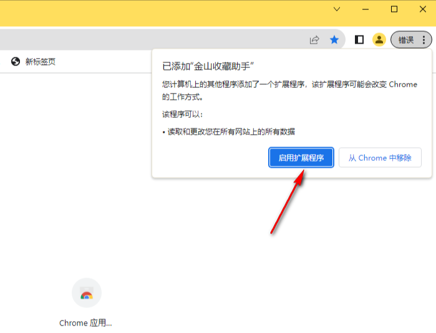Click the Chrome 应用... label
Viewport: 436px width, 333px height.
coord(85,323)
